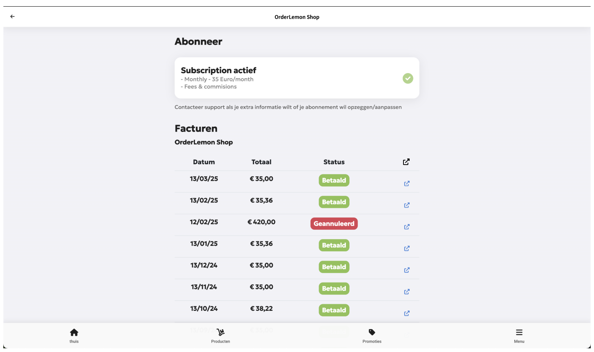Open the 13/10/24 invoice link icon

(406, 313)
